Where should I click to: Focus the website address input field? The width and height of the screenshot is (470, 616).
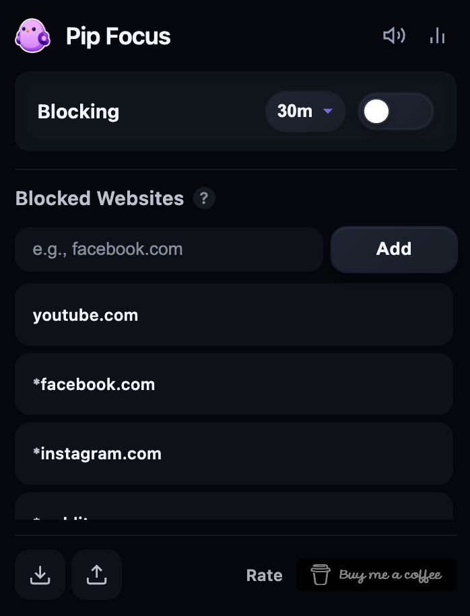click(168, 249)
